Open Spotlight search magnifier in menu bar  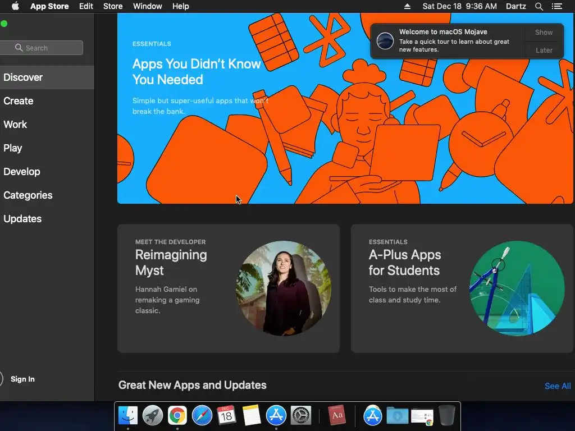point(539,6)
